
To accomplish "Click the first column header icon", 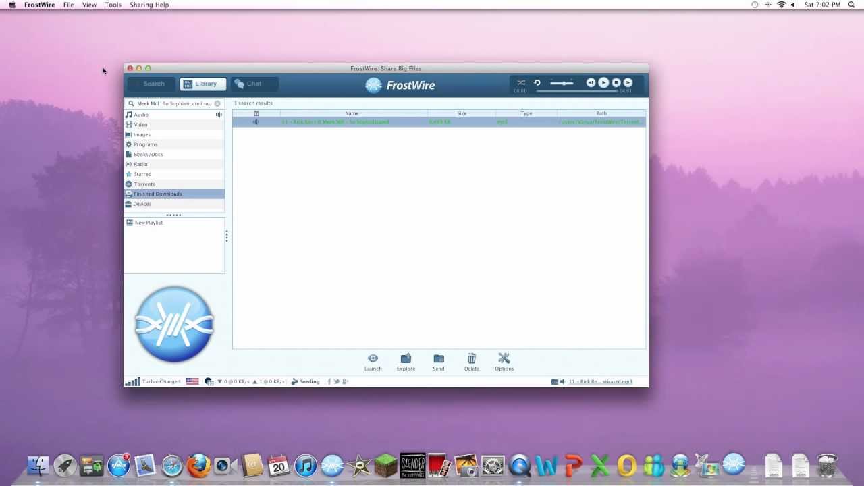I will (x=256, y=113).
